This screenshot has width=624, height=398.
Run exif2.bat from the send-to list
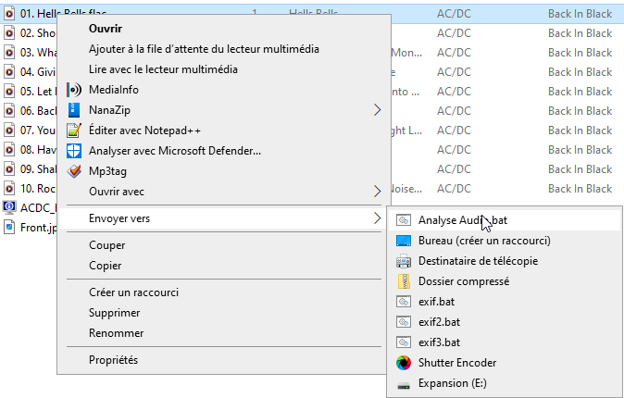tap(439, 322)
